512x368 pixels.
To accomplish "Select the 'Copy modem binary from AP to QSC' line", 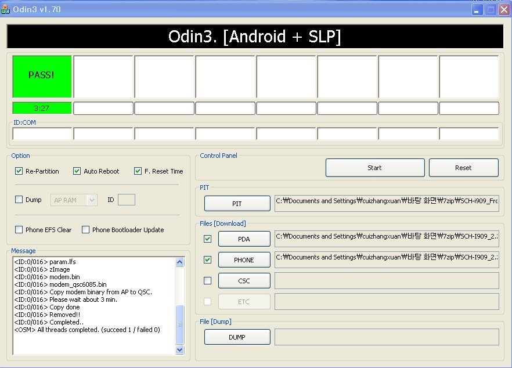I will tap(83, 292).
